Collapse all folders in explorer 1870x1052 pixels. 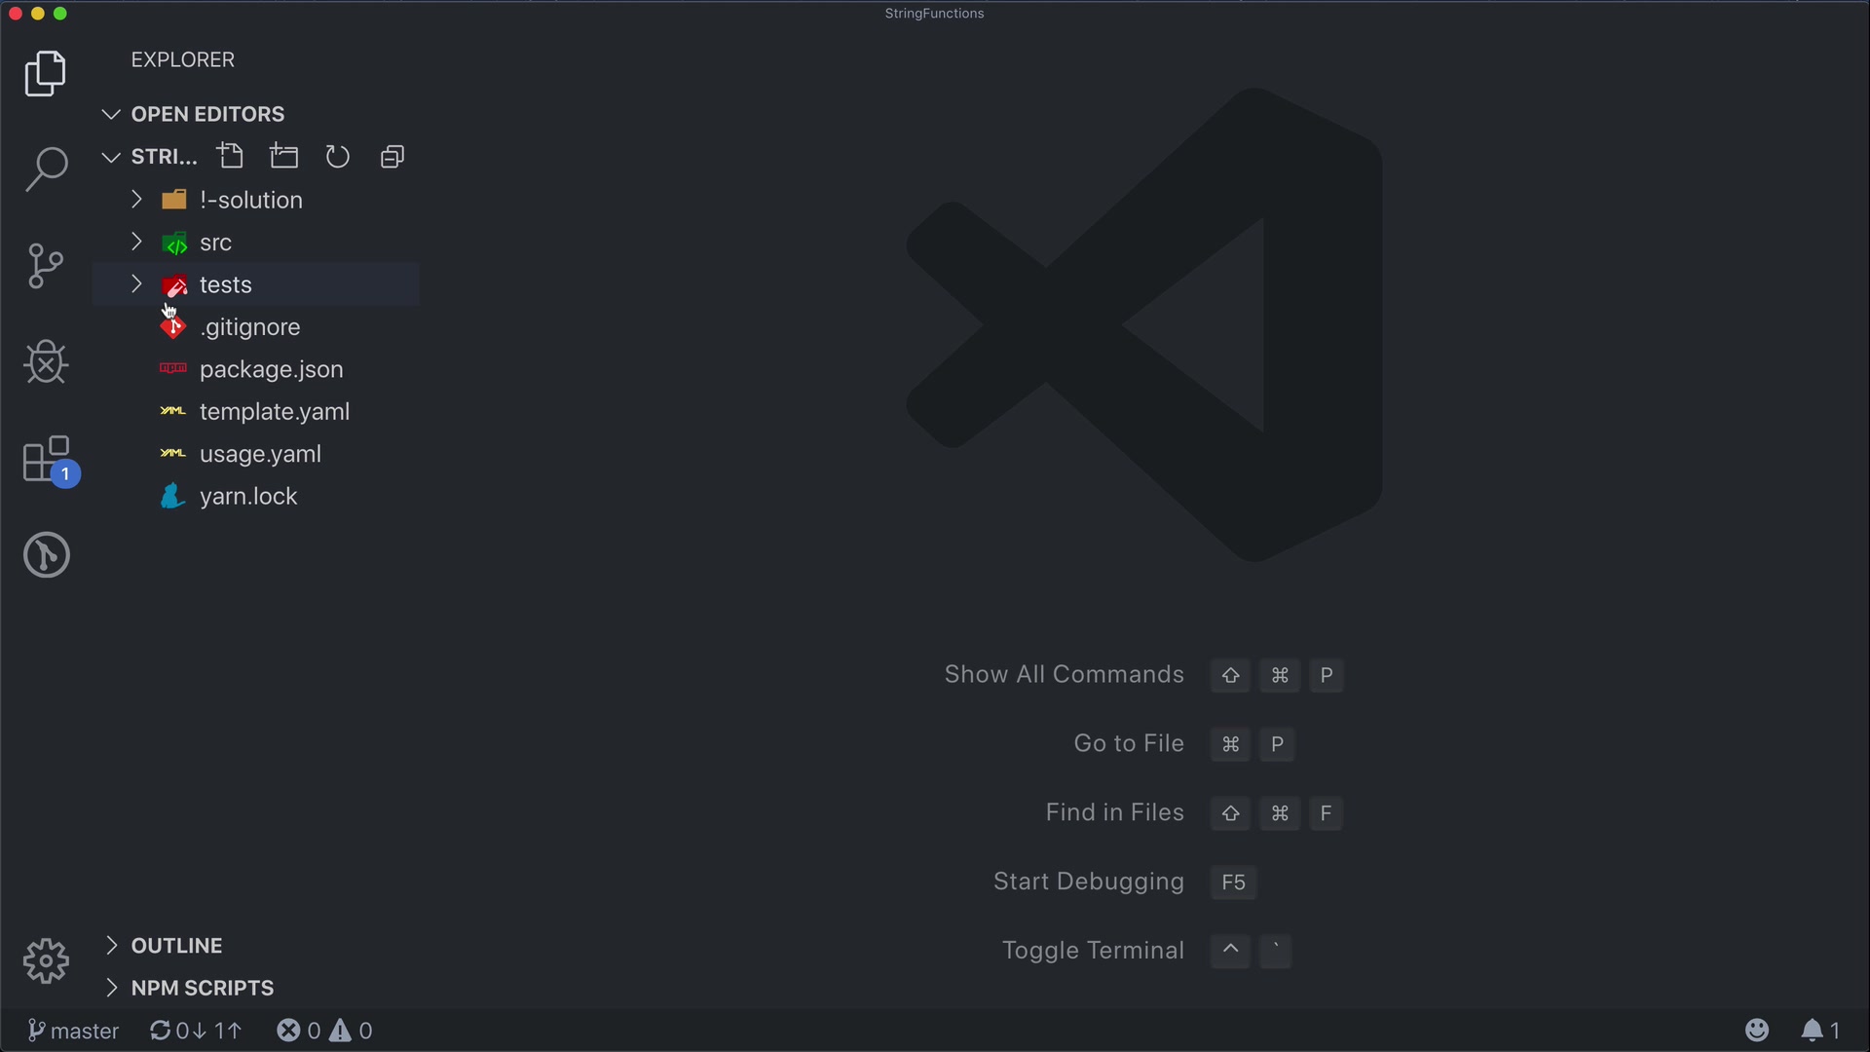click(393, 157)
